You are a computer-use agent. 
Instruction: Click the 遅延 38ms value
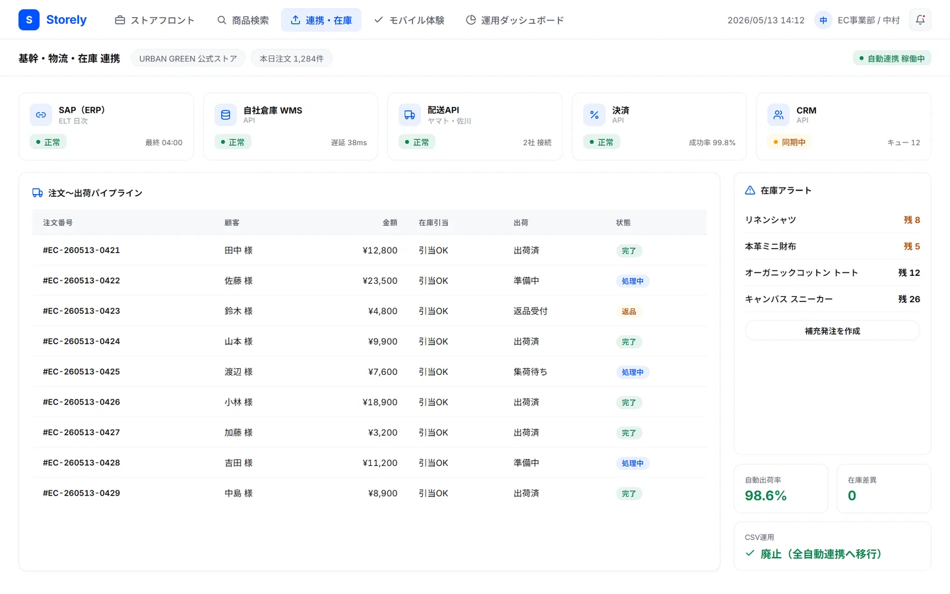coord(349,143)
